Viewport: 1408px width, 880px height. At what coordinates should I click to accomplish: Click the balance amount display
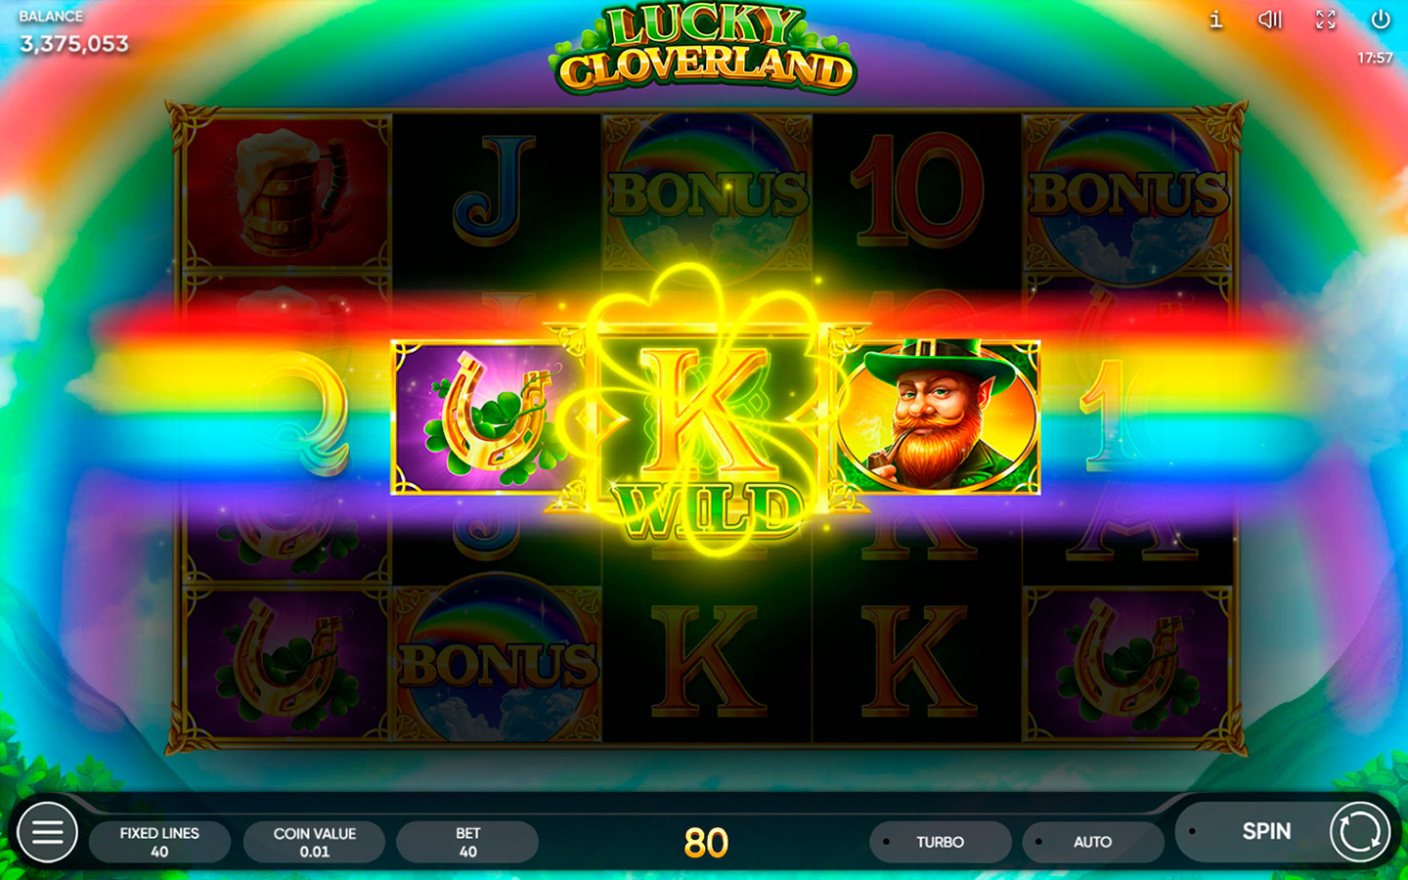pos(74,44)
